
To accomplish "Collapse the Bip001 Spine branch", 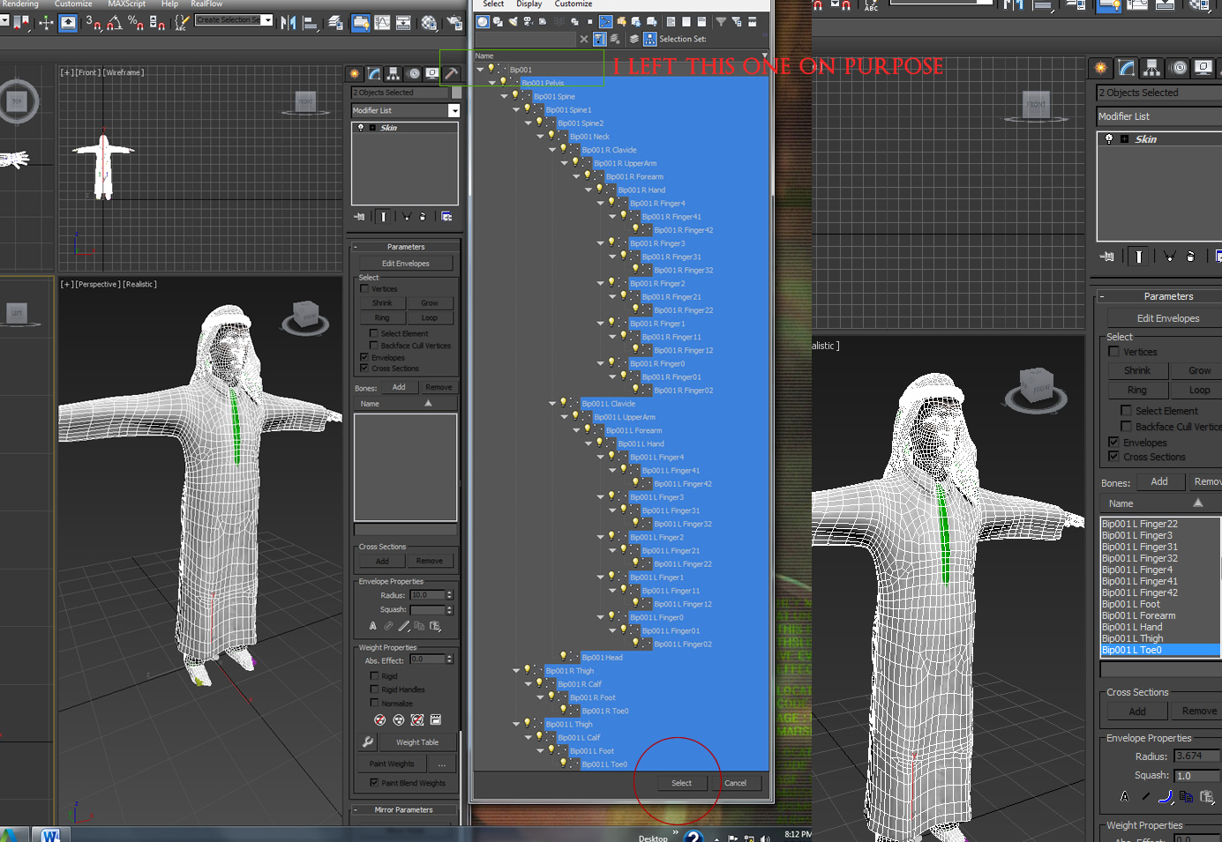I will tap(503, 96).
